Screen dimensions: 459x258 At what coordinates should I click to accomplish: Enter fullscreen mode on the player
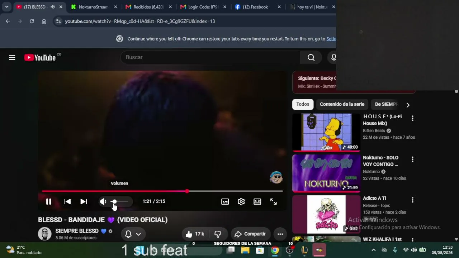[x=274, y=202]
